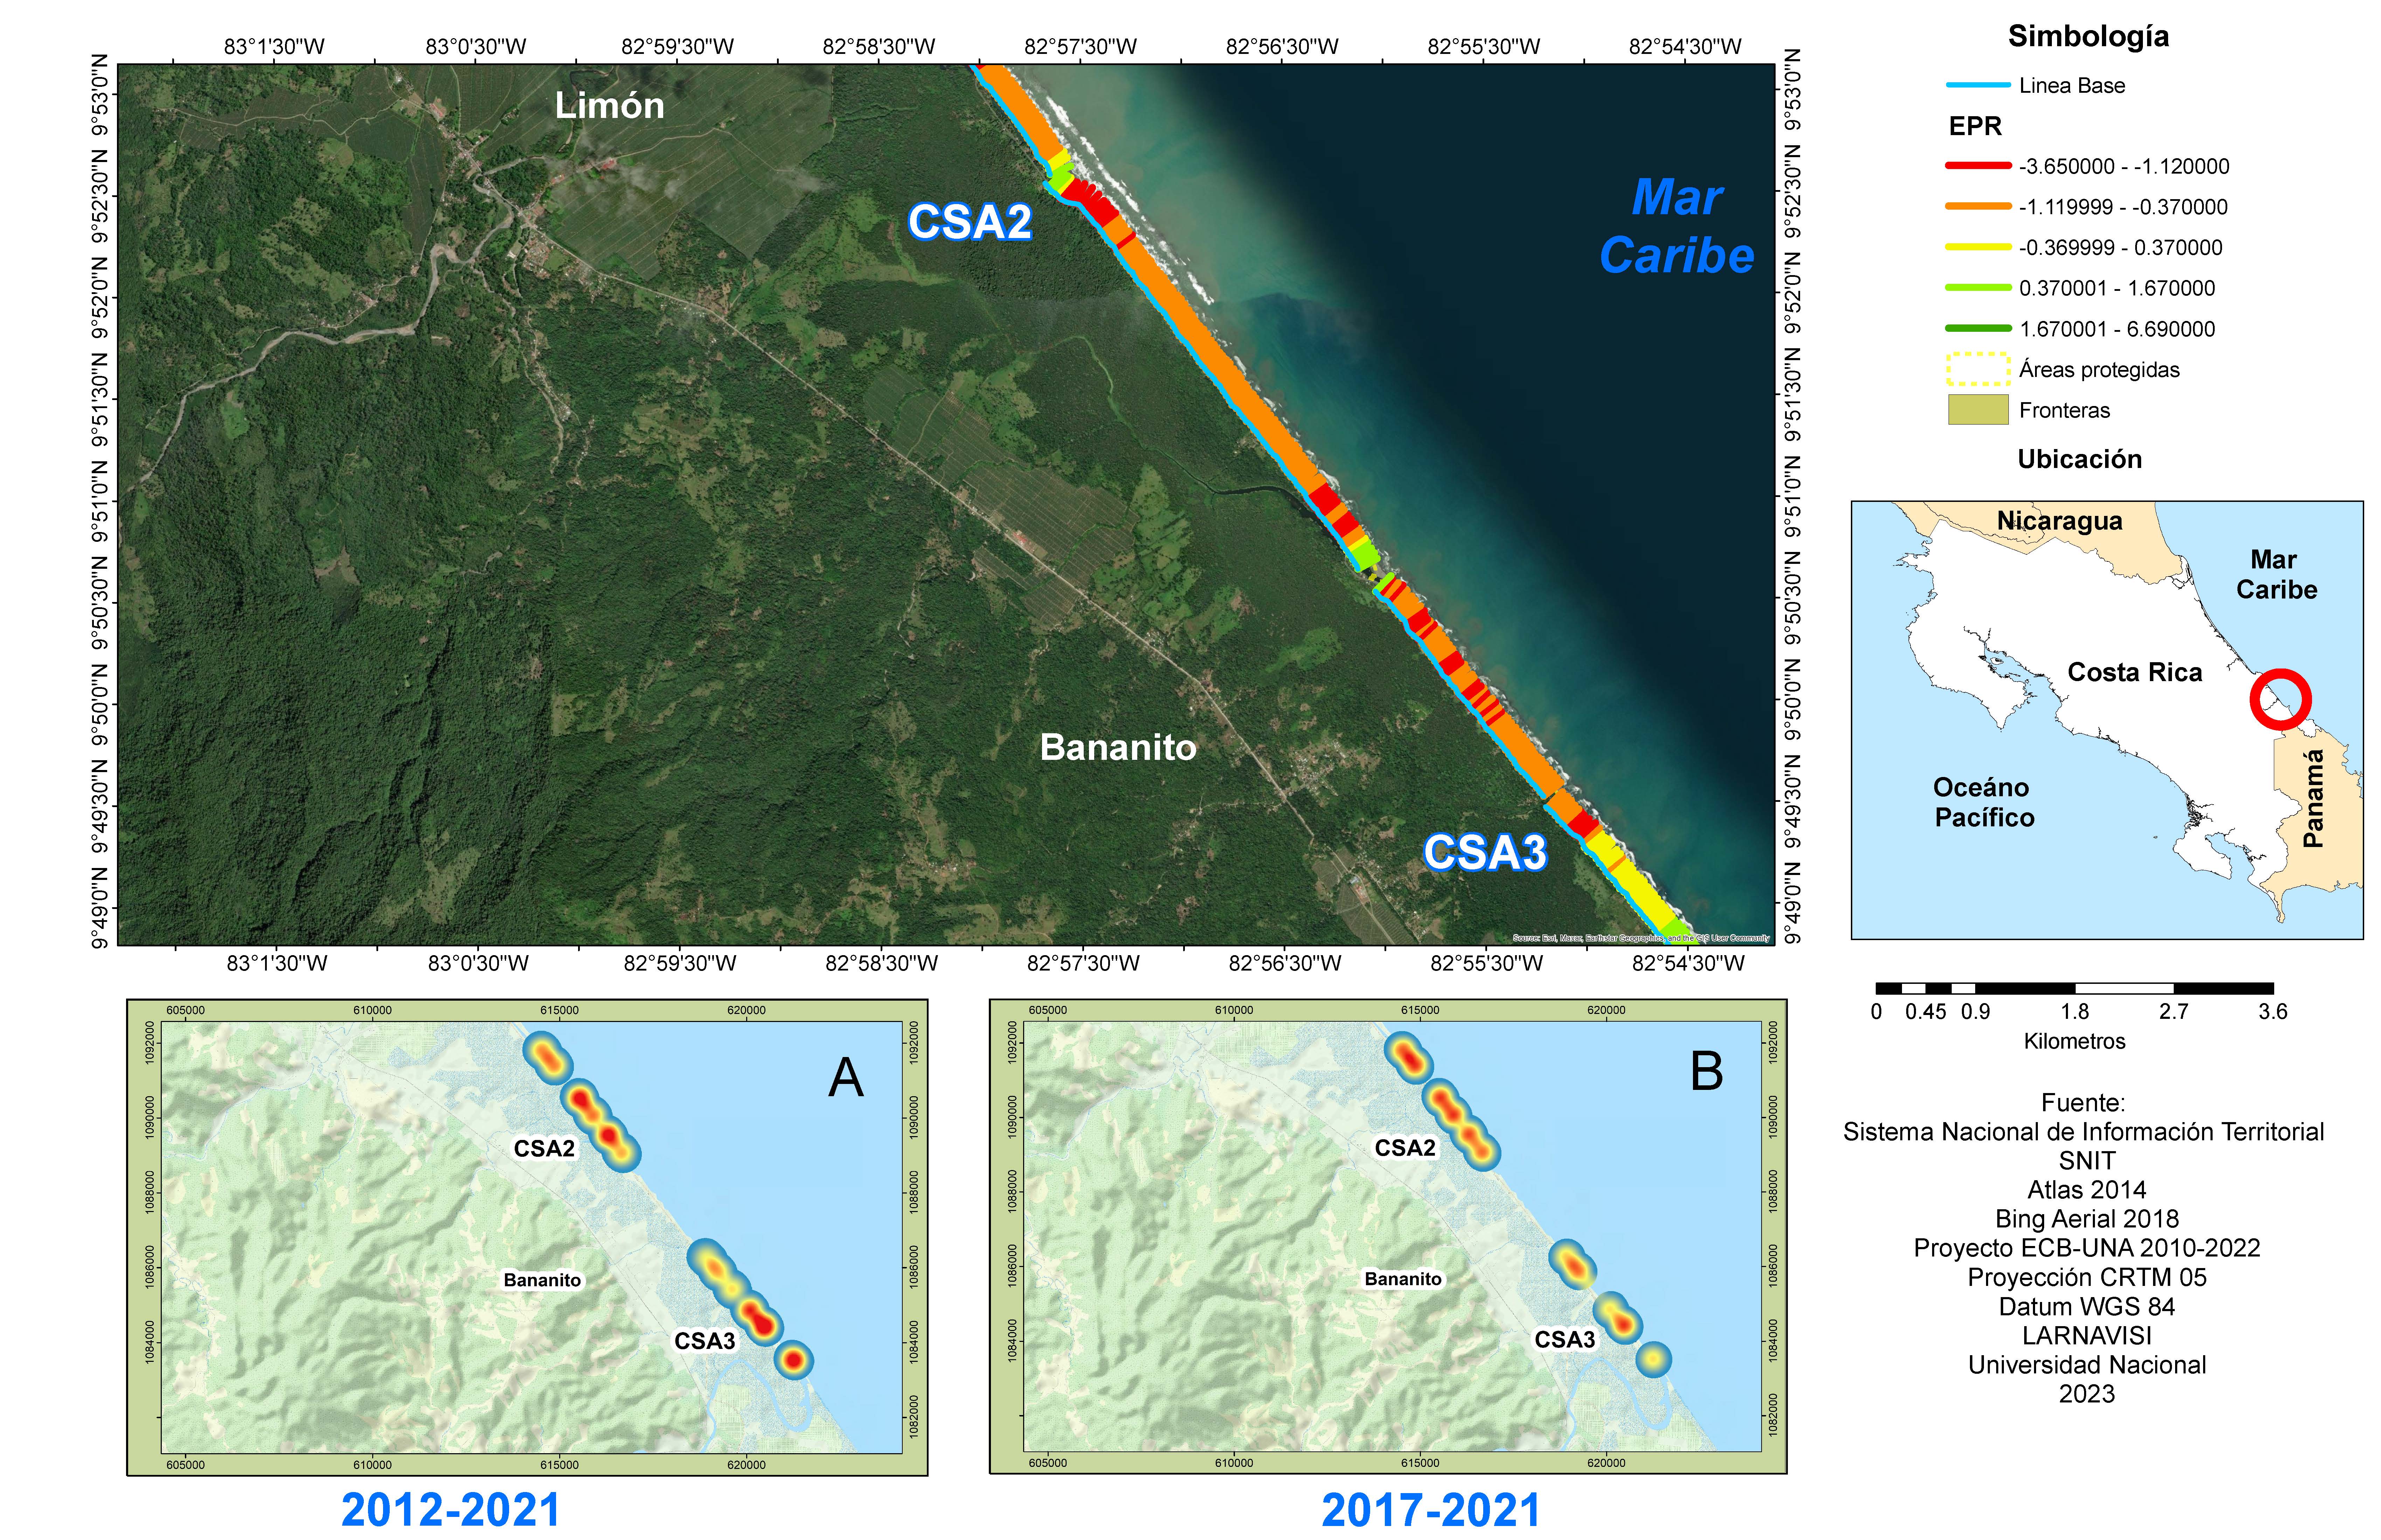
Task: Click the CSA2 label on main map
Action: pos(970,222)
